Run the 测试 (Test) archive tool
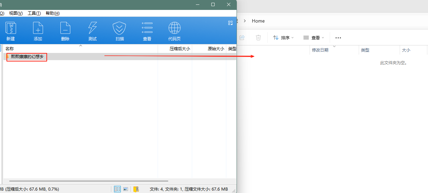The width and height of the screenshot is (428, 193). tap(92, 31)
